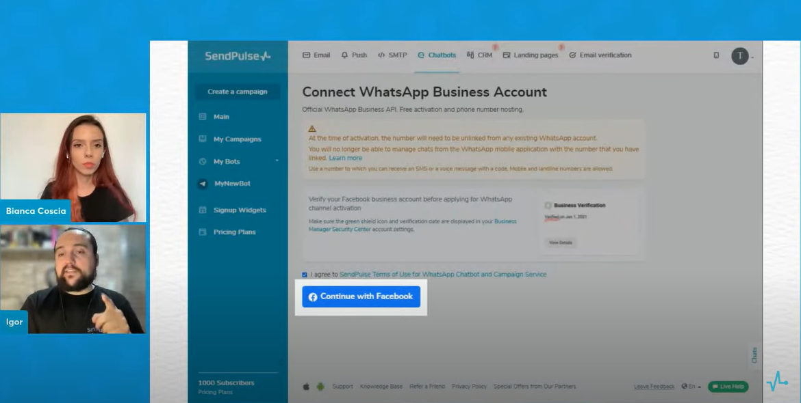Open SendPulse Terms of Use link
This screenshot has height=403, width=801.
tap(443, 275)
